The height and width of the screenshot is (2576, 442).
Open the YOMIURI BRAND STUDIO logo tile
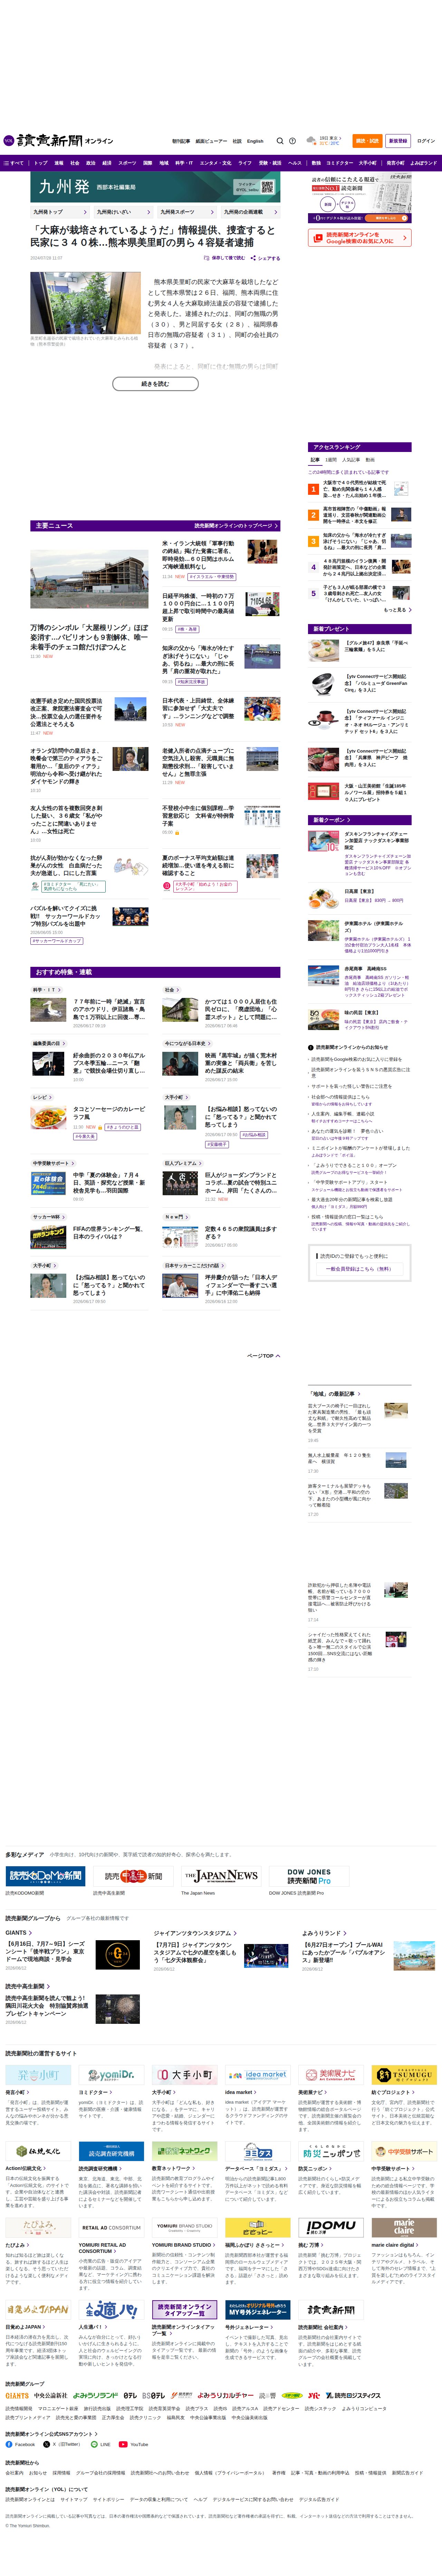tap(184, 2228)
